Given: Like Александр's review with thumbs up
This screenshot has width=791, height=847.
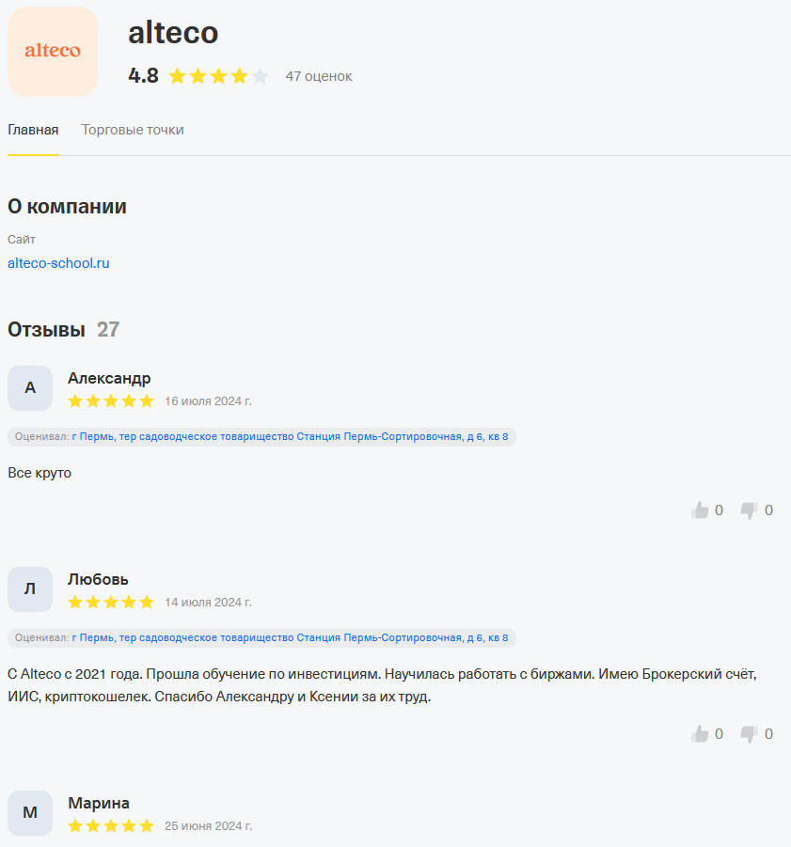Looking at the screenshot, I should [x=700, y=510].
